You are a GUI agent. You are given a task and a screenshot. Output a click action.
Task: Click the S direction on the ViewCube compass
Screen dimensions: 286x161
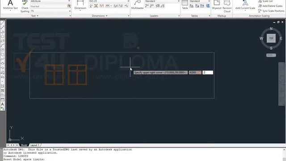pos(271,48)
